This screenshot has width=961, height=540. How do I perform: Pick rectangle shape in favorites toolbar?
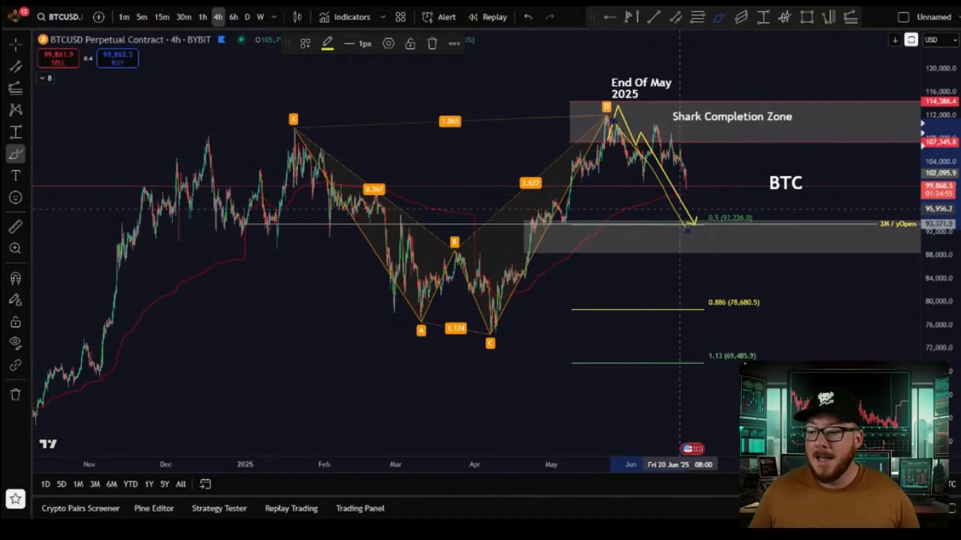point(807,17)
